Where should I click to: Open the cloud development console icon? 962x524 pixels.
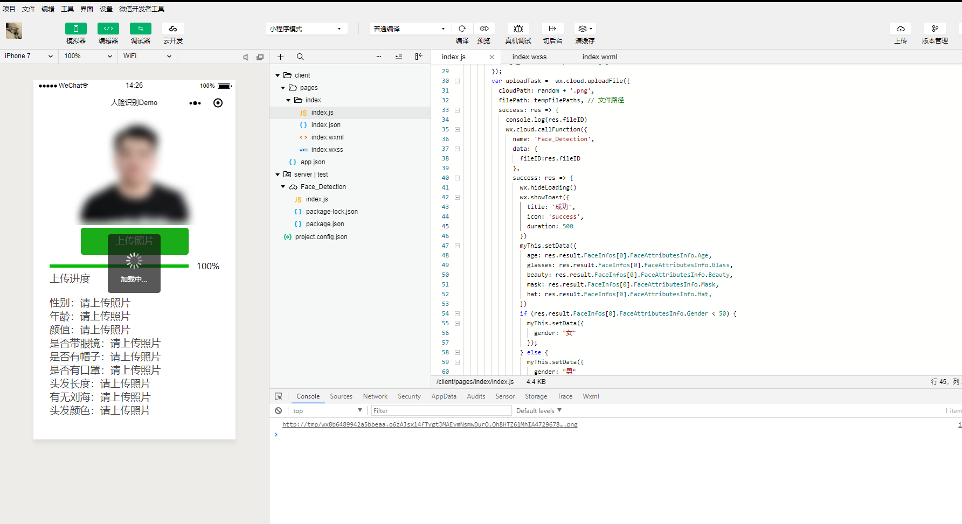pos(173,29)
